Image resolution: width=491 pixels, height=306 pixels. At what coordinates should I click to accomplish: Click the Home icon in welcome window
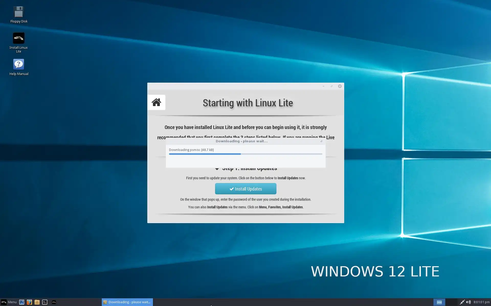pos(156,103)
